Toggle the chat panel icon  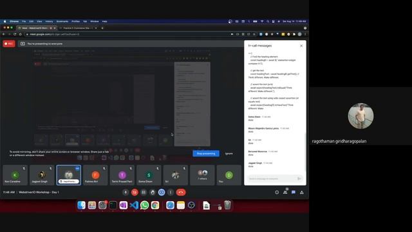point(294,192)
